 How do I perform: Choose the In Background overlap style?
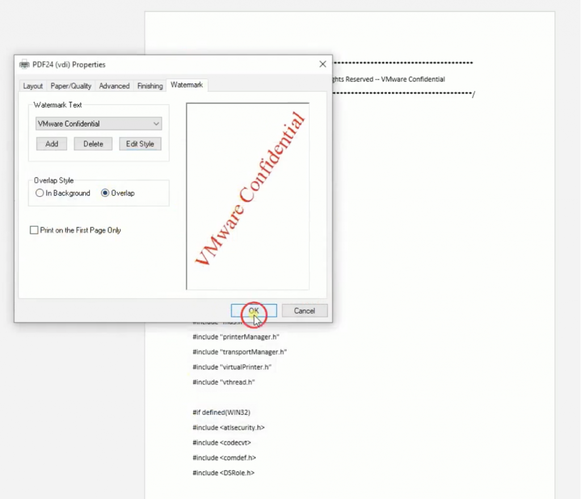[x=63, y=193]
